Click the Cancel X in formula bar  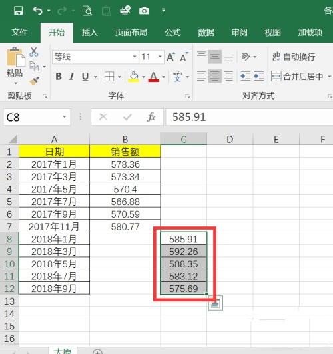[x=103, y=117]
